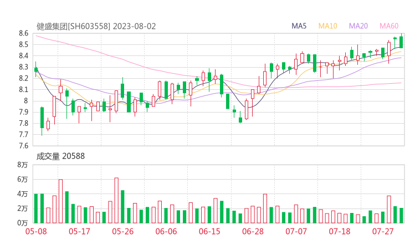The width and height of the screenshot is (410, 244).
Task: Click the 05-08 date axis label
Action: point(36,231)
